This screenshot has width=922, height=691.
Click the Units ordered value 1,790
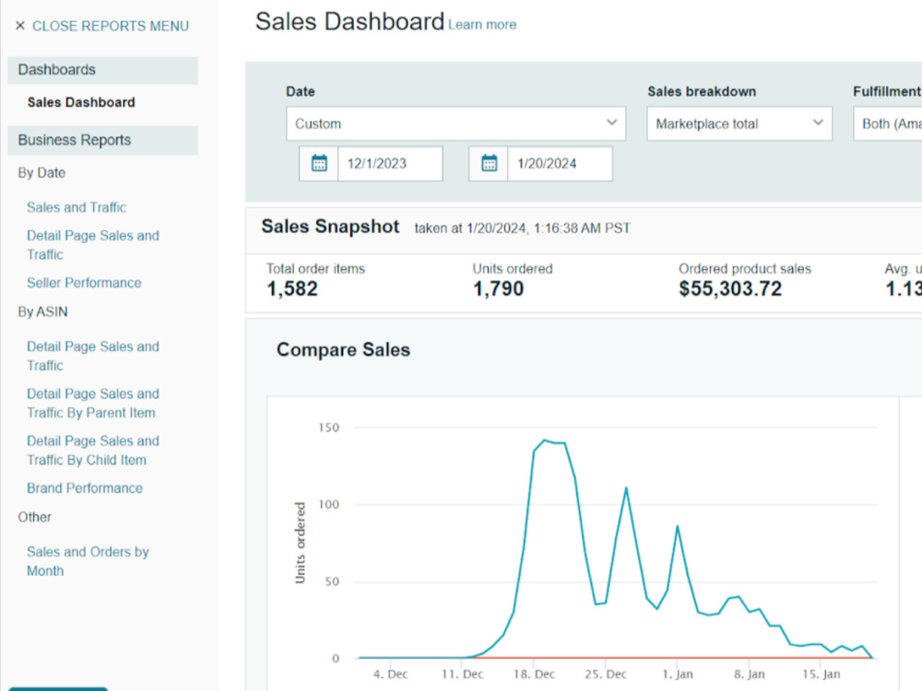pos(498,289)
